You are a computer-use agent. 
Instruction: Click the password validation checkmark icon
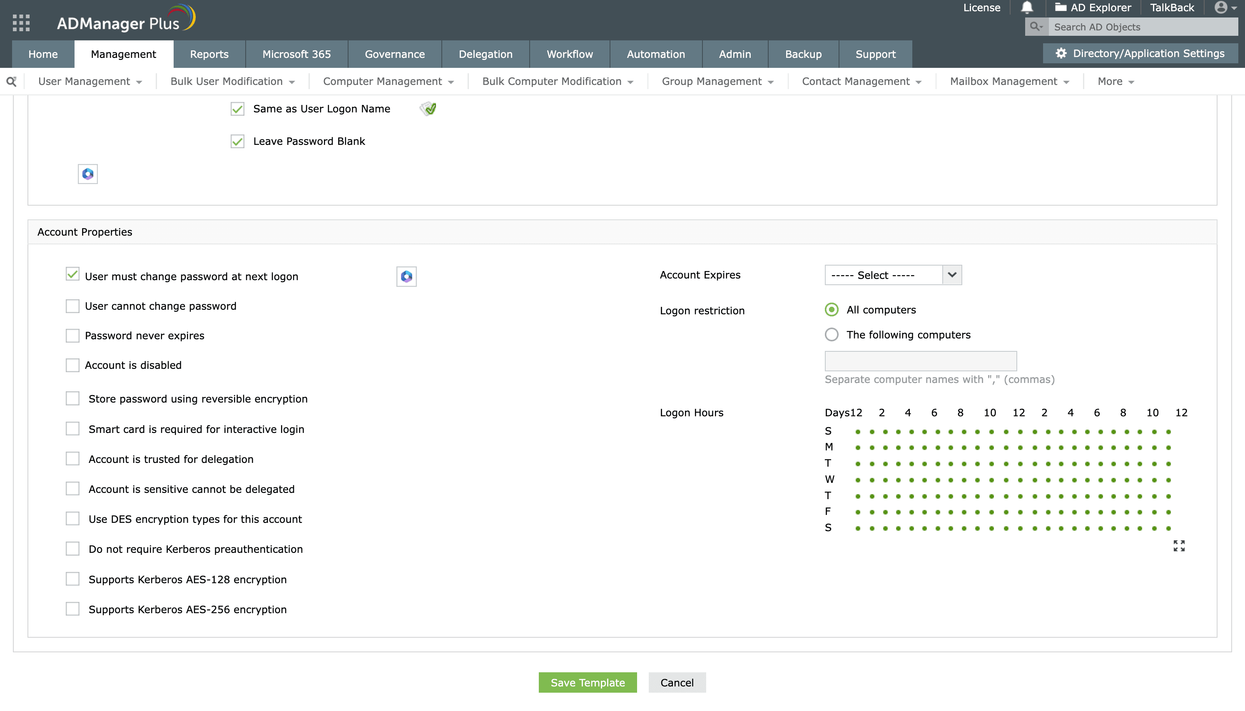pos(428,108)
